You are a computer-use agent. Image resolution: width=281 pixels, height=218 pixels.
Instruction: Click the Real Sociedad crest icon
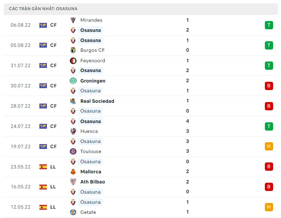pos(73,101)
